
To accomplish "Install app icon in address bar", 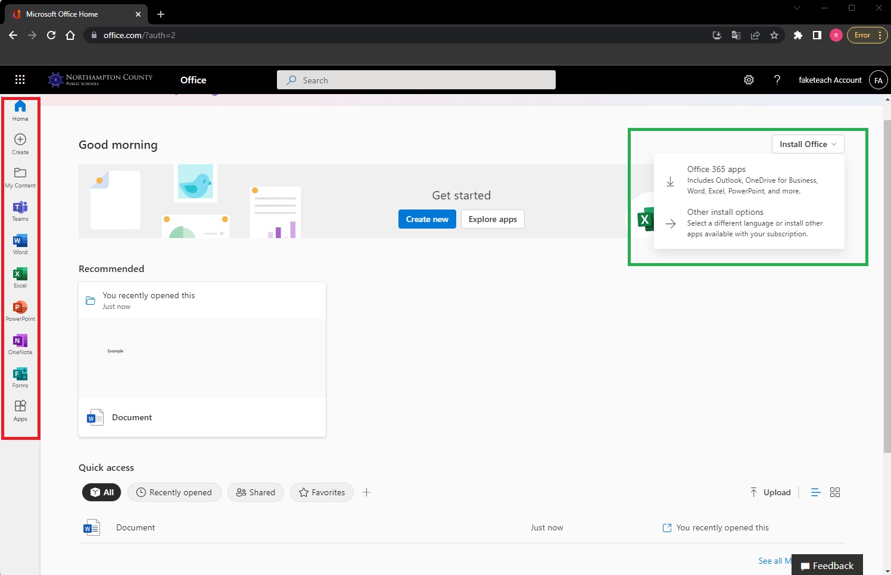I will 717,35.
